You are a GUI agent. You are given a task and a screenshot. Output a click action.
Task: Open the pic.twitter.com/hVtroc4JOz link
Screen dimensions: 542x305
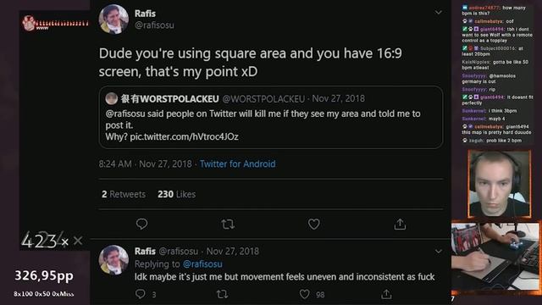(185, 137)
